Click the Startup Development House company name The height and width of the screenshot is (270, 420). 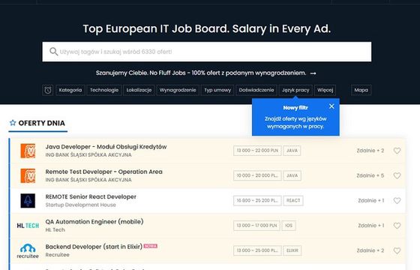(x=81, y=205)
